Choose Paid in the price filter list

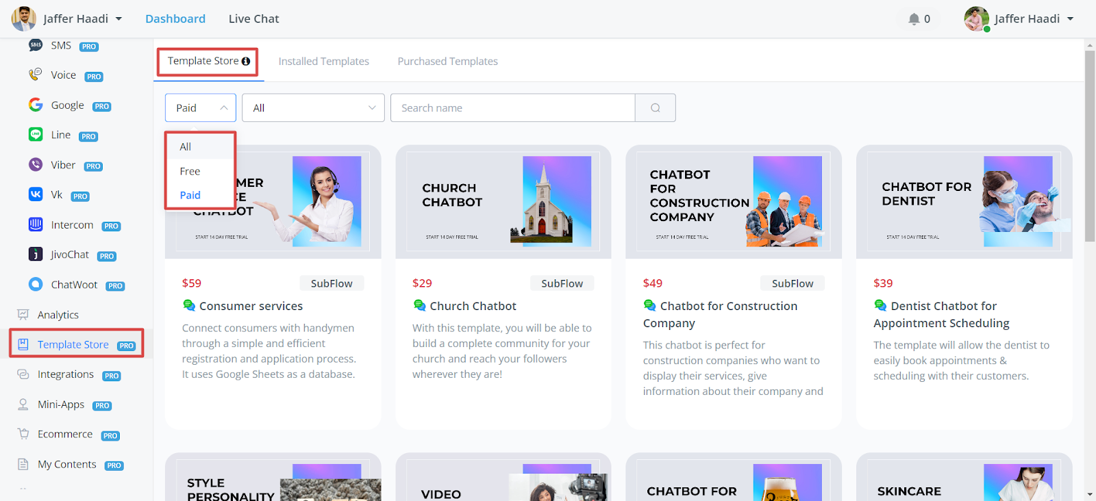pos(201,195)
